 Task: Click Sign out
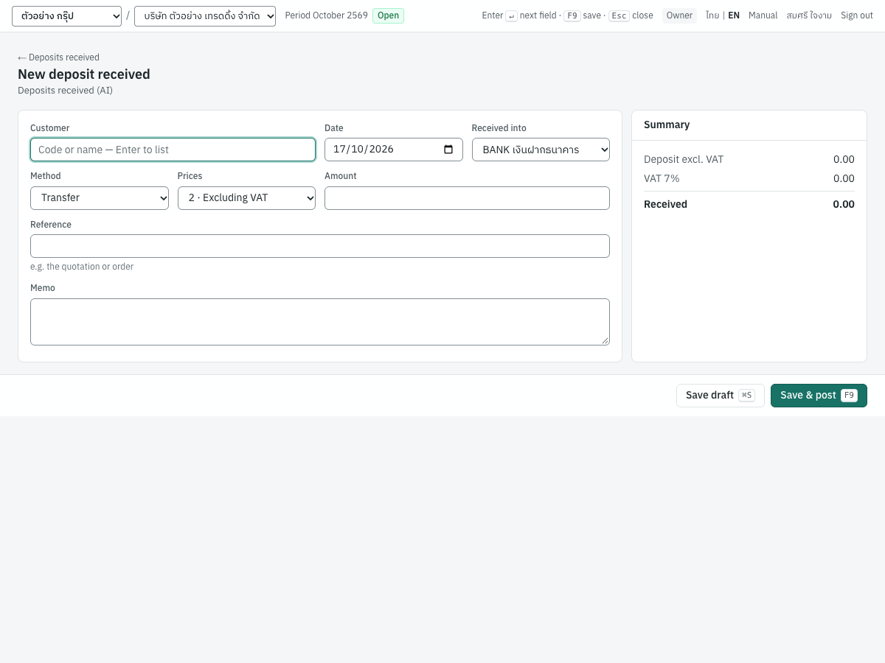pyautogui.click(x=857, y=15)
